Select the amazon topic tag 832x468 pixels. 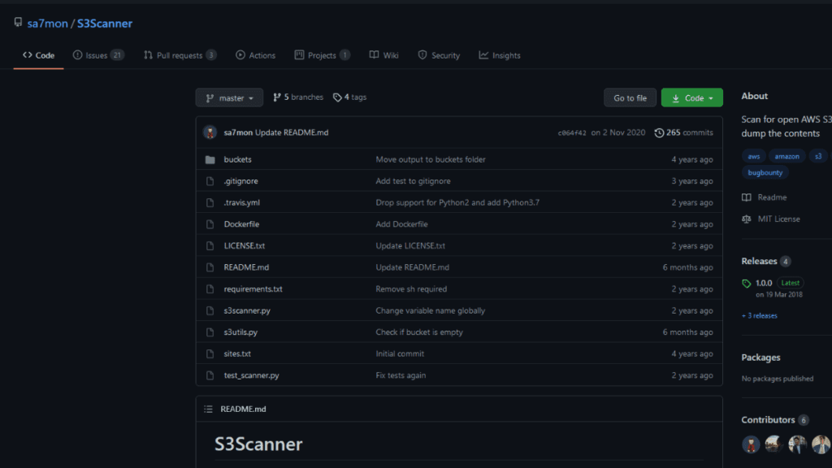(786, 157)
